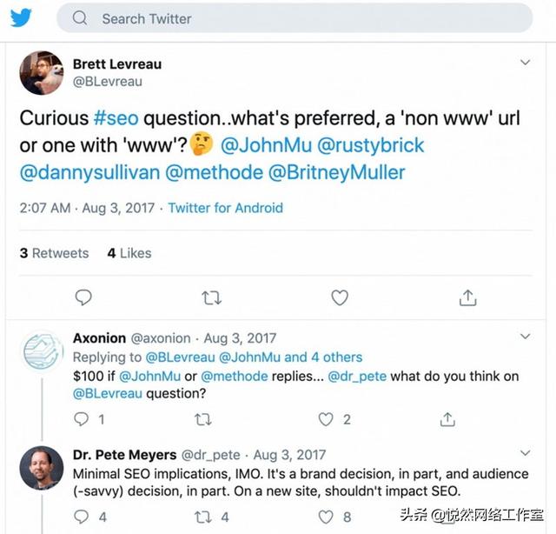Viewport: 556px width, 534px height.
Task: Open more options on Brett's tweet
Action: (x=525, y=63)
